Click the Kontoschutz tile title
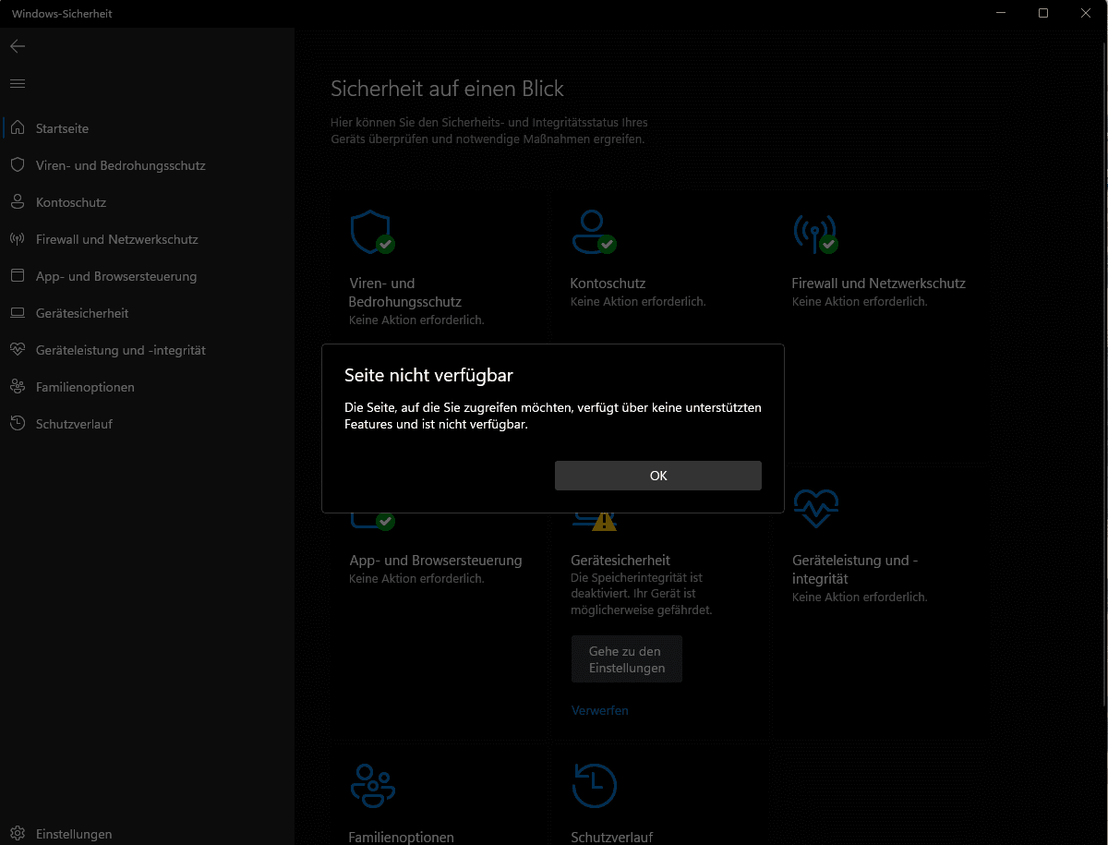Image resolution: width=1108 pixels, height=845 pixels. tap(608, 283)
